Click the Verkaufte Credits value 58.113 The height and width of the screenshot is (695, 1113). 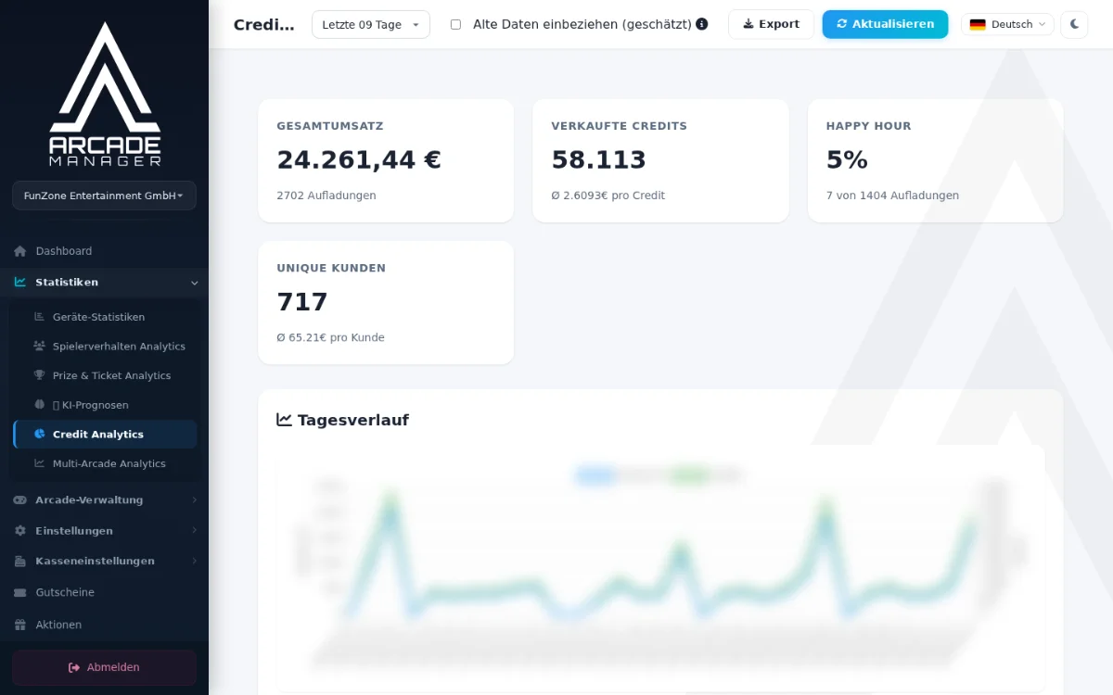pos(598,160)
